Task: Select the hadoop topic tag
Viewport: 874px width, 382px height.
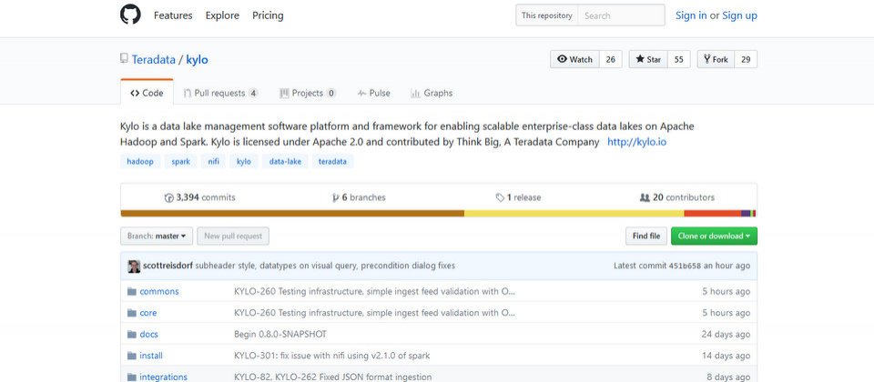Action: point(140,162)
